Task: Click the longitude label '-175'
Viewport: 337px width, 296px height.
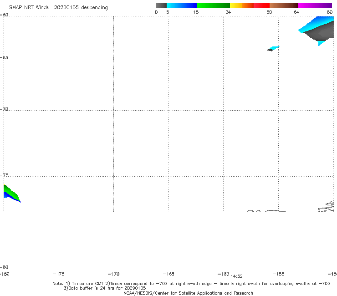Action: pyautogui.click(x=59, y=274)
